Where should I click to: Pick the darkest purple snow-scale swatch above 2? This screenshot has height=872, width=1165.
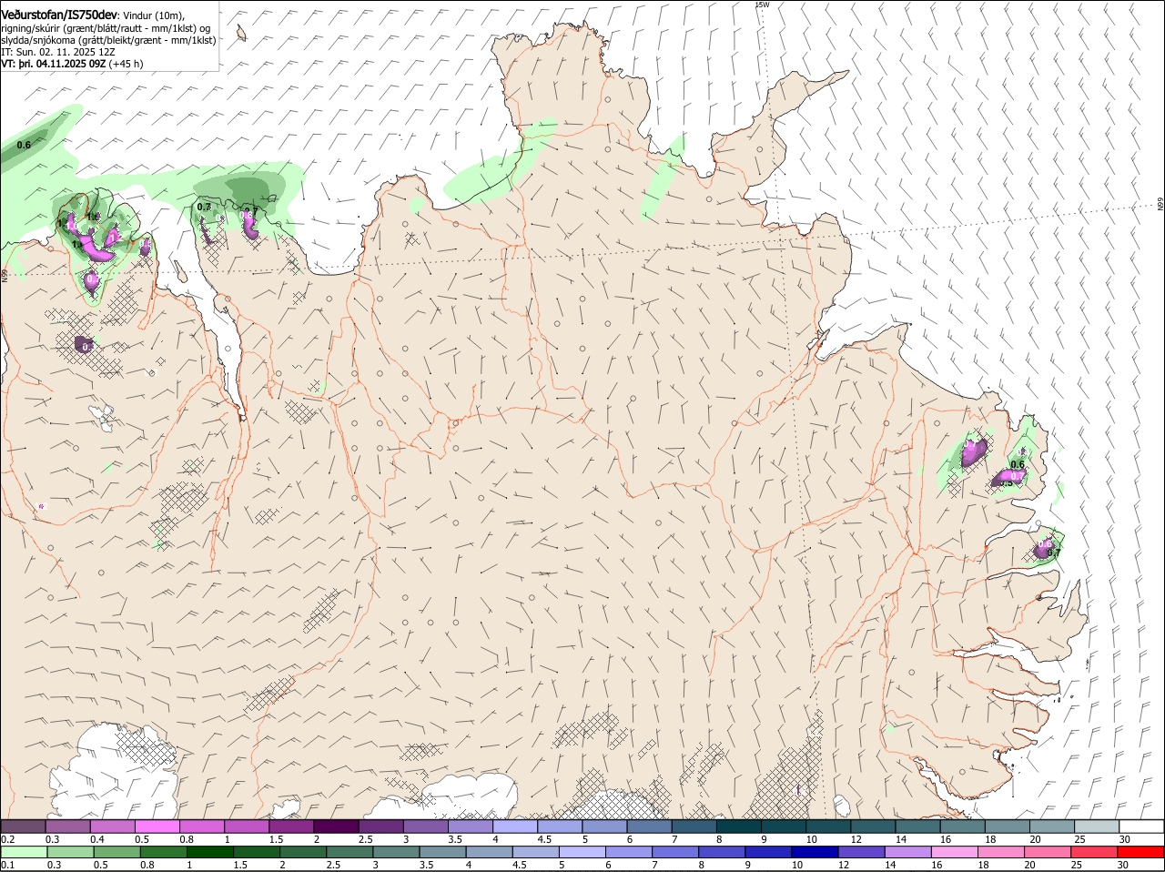[x=336, y=826]
